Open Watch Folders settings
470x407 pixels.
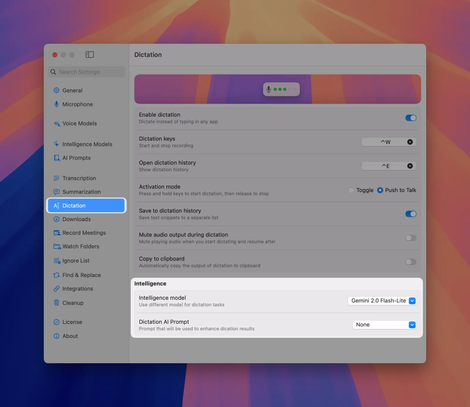coord(86,246)
